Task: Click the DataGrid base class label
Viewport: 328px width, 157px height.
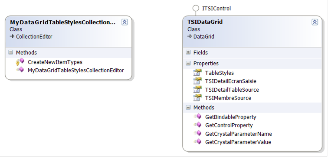Action: [204, 37]
